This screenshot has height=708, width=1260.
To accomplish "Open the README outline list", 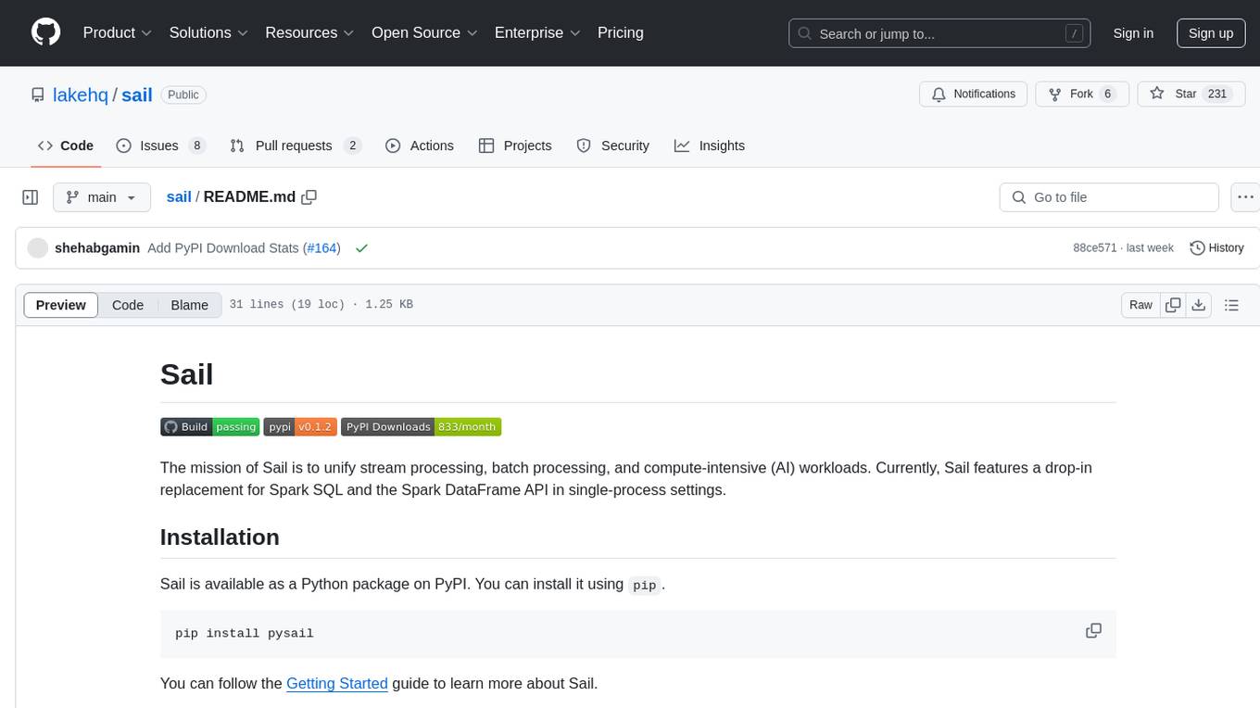I will point(1231,305).
